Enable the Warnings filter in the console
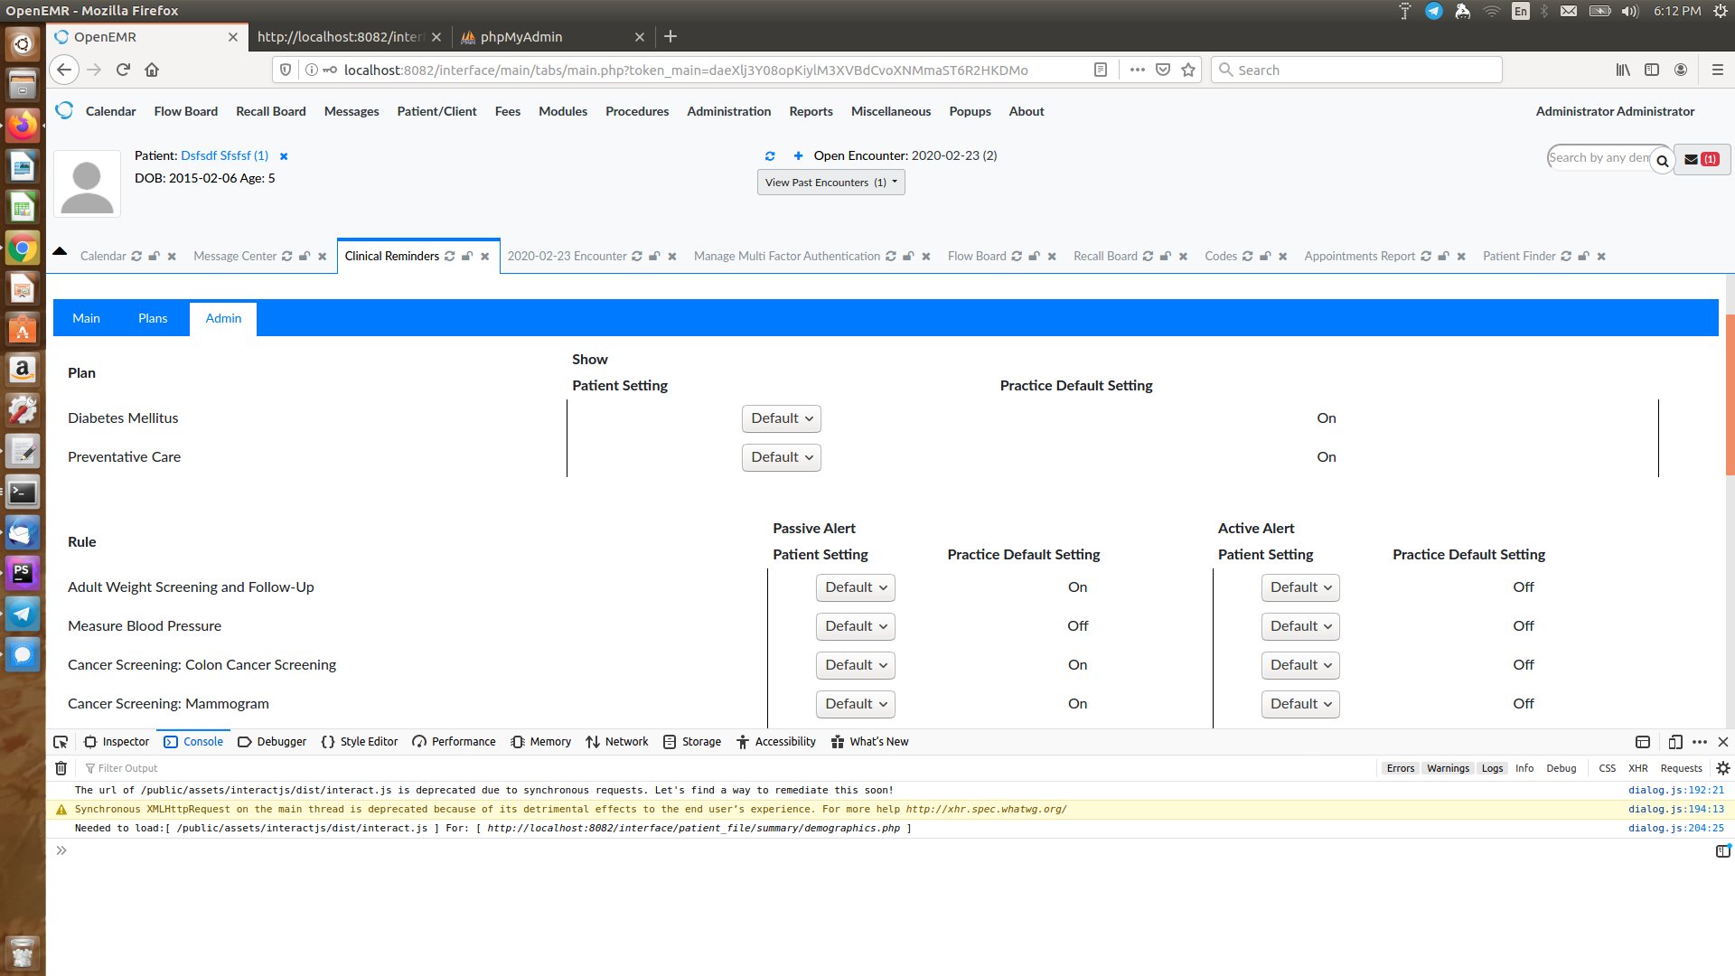 pyautogui.click(x=1447, y=767)
